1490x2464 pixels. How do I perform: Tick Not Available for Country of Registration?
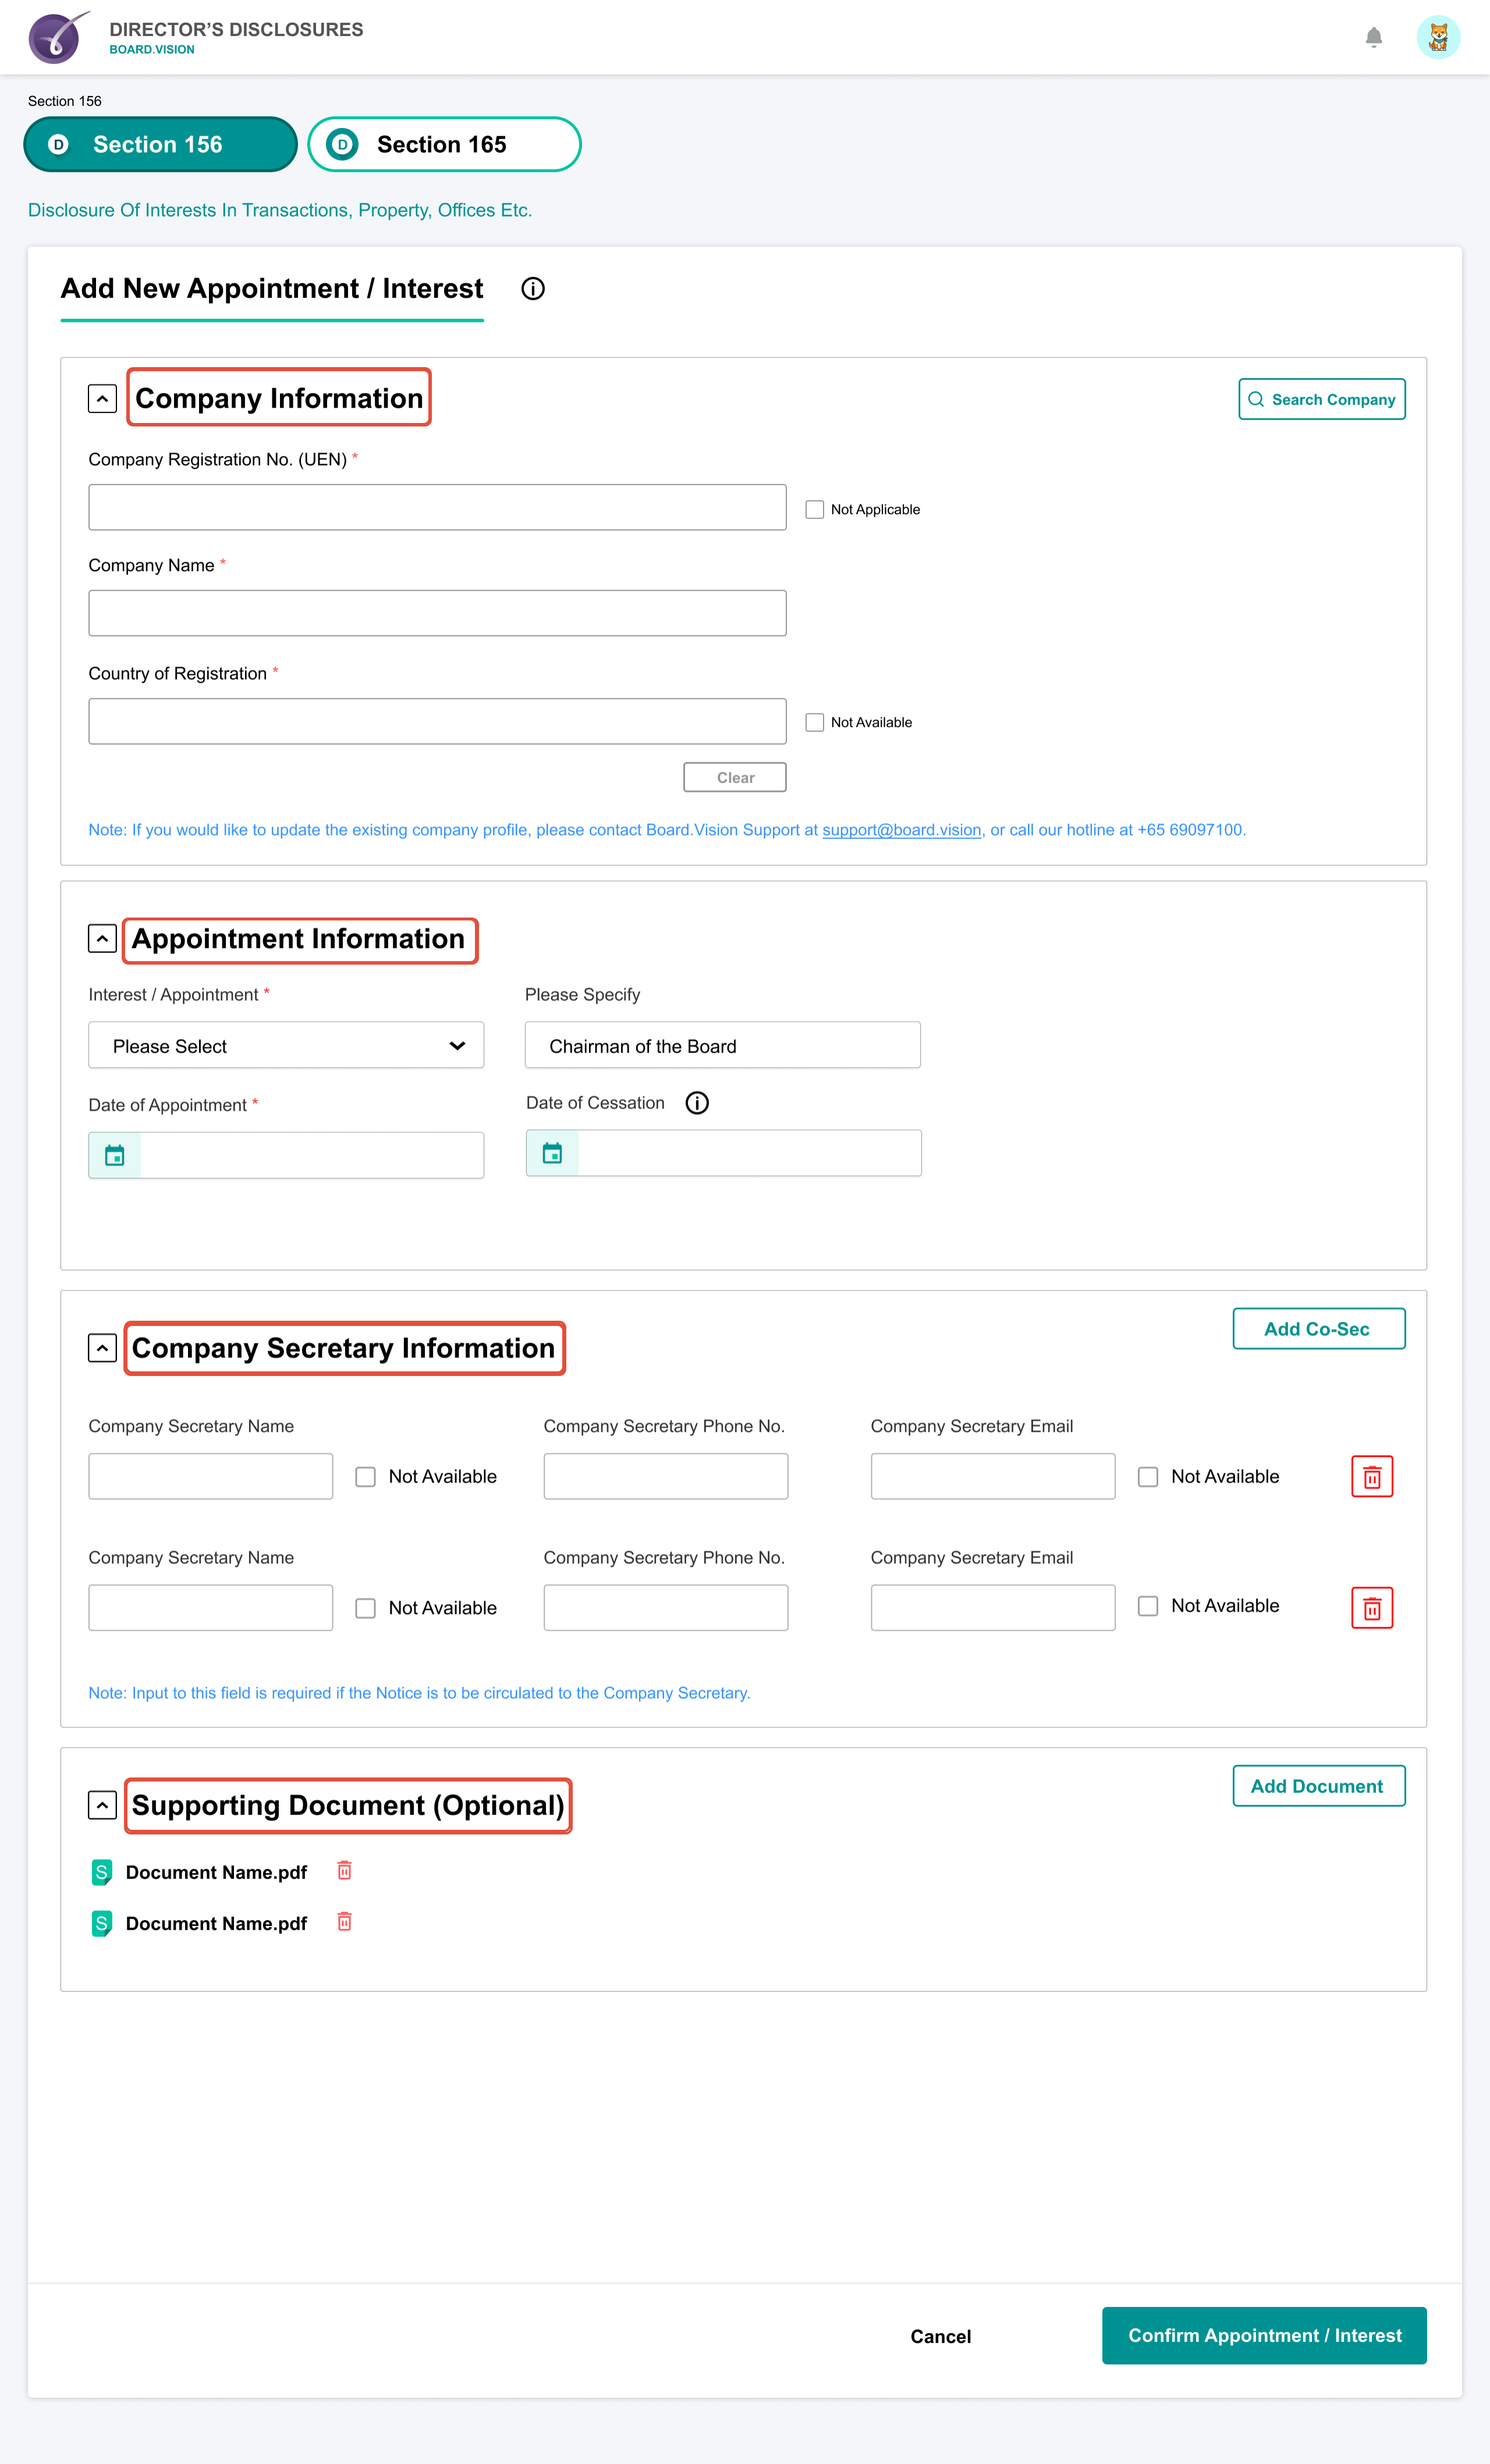click(x=814, y=722)
